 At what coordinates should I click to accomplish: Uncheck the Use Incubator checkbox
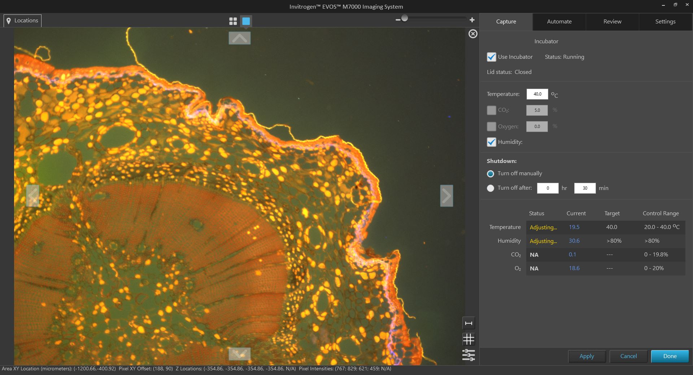[491, 57]
